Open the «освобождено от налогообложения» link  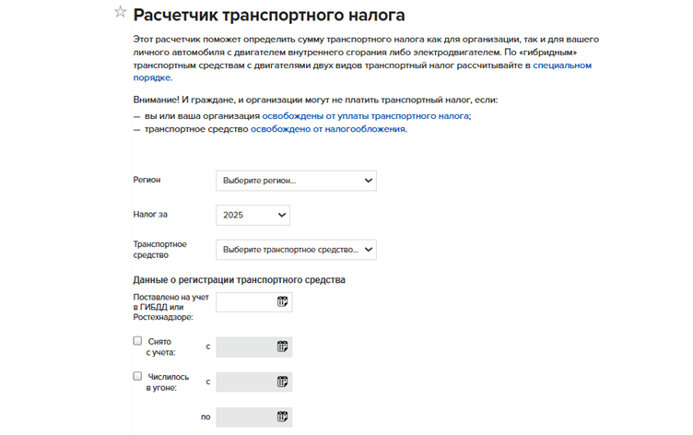tap(328, 129)
